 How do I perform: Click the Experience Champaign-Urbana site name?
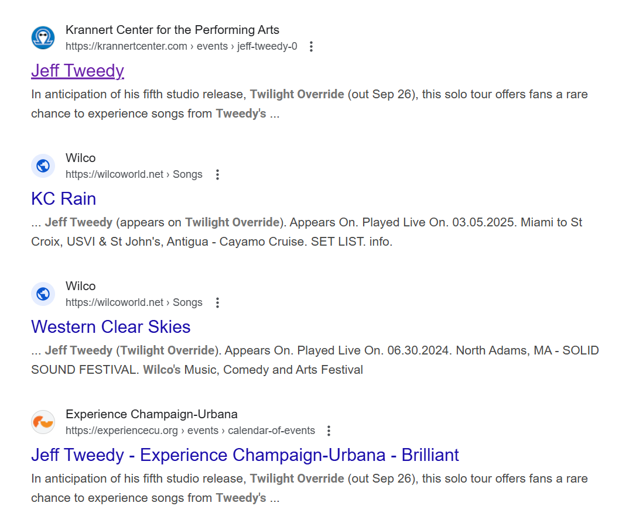click(x=152, y=414)
